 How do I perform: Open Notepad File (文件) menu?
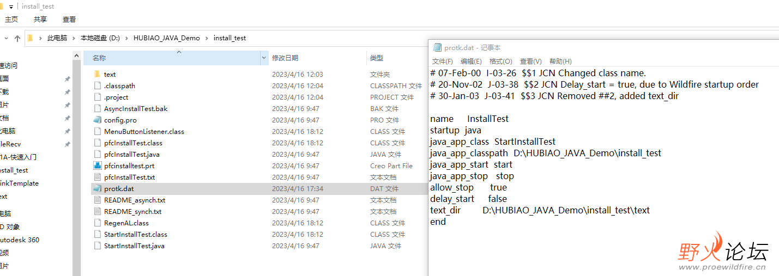pos(442,62)
